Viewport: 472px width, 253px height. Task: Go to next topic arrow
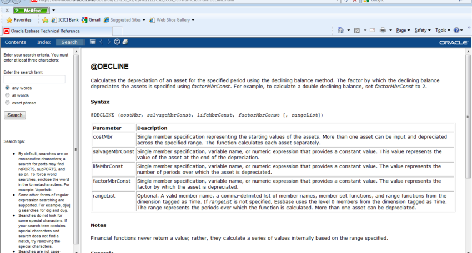[x=109, y=42]
